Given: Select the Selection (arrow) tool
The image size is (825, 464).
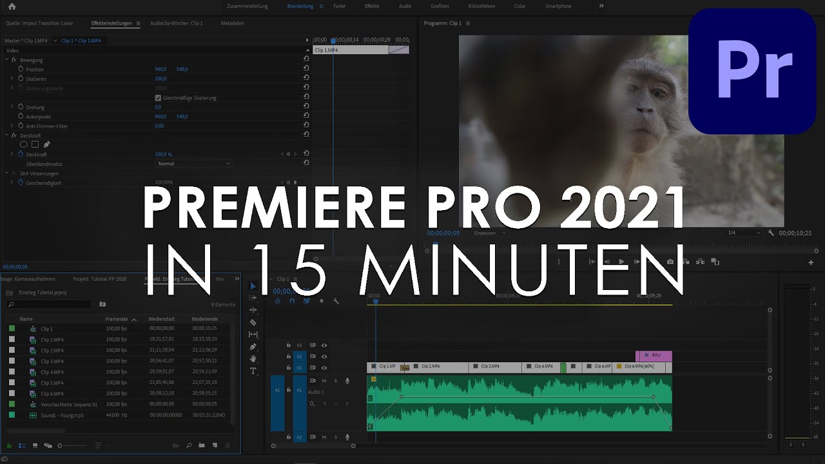Looking at the screenshot, I should click(x=253, y=286).
